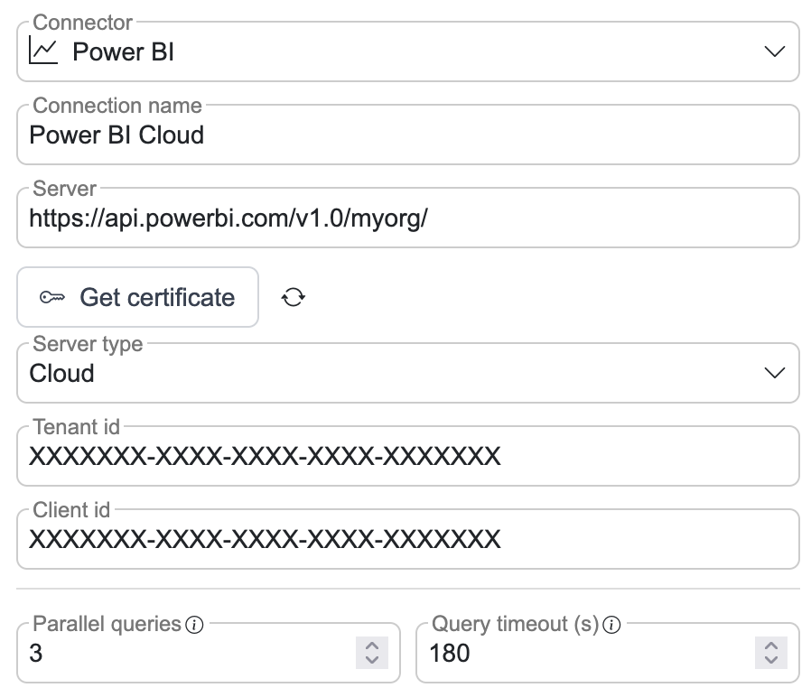The width and height of the screenshot is (811, 697).
Task: Click the key icon on Get certificate
Action: pyautogui.click(x=52, y=297)
